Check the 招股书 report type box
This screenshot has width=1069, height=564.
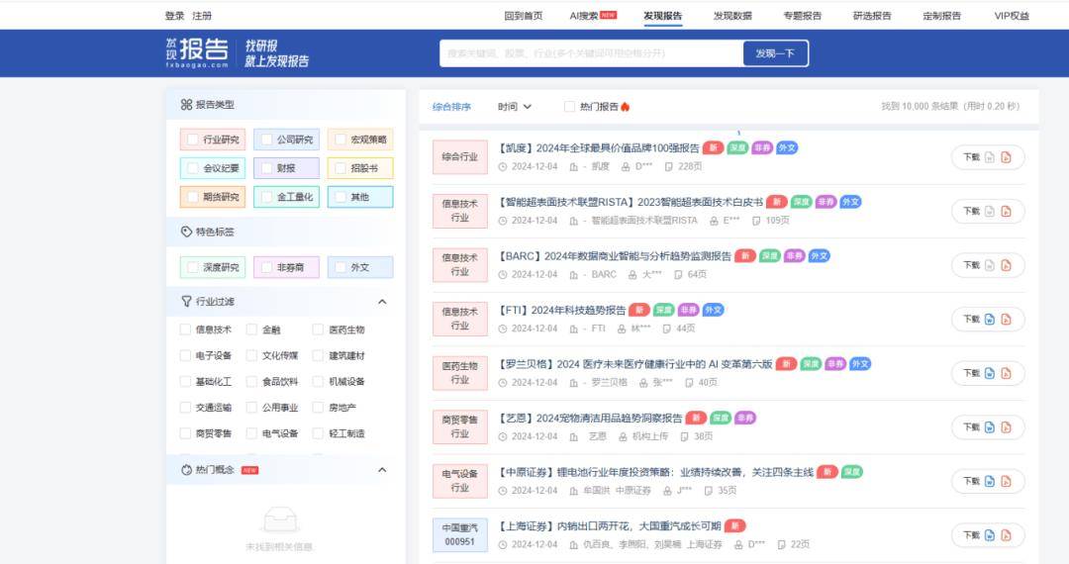pyautogui.click(x=340, y=168)
